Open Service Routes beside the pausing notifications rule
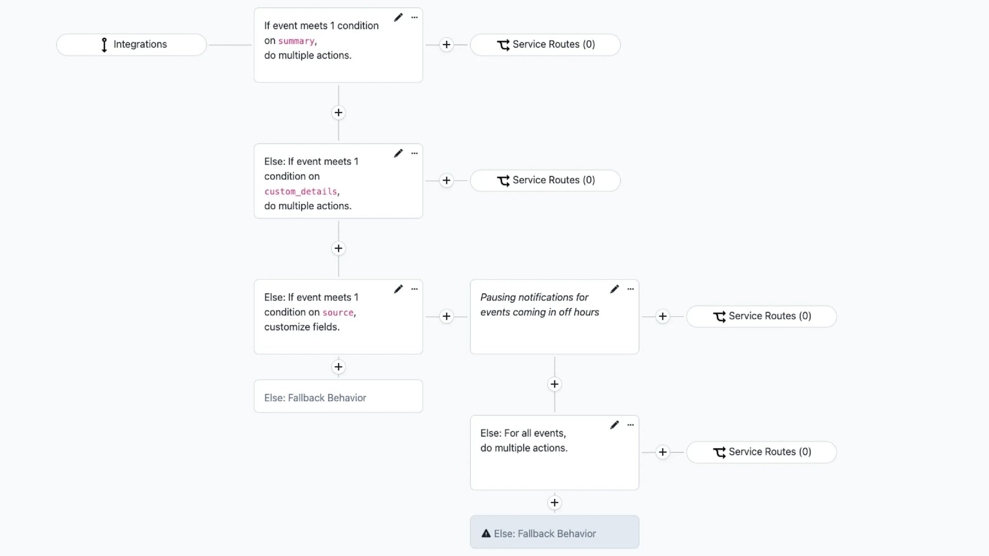 (x=761, y=316)
